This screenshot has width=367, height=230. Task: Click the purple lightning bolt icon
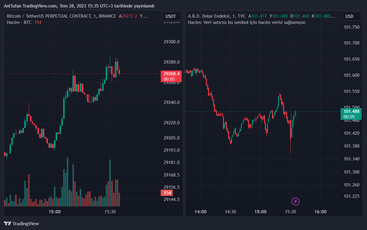[295, 201]
